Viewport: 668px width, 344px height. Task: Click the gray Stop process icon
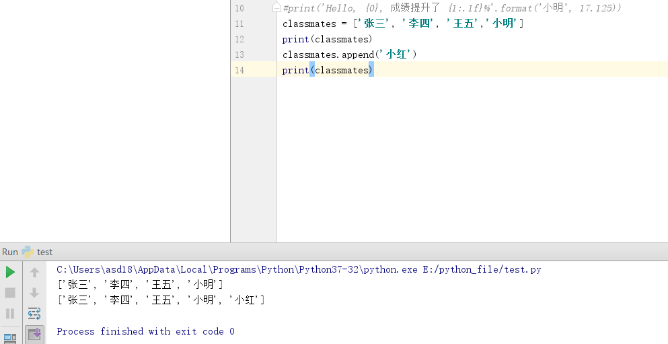[x=10, y=293]
